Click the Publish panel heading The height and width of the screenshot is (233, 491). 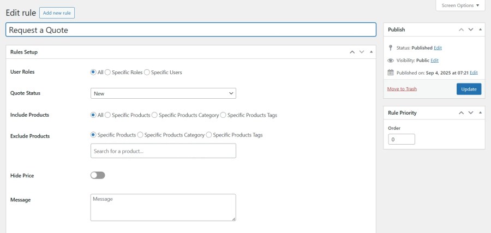397,29
